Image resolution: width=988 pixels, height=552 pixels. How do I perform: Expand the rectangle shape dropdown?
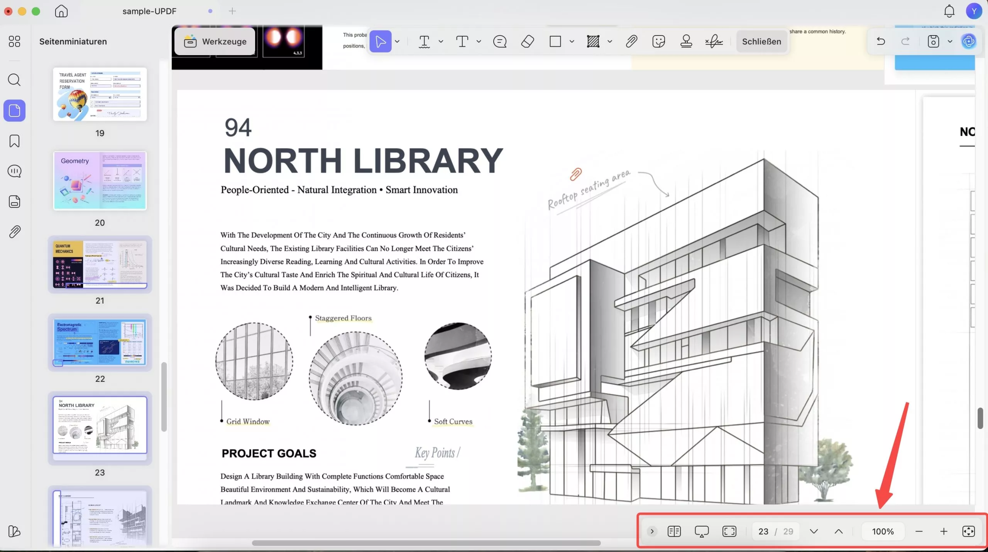[x=572, y=41]
